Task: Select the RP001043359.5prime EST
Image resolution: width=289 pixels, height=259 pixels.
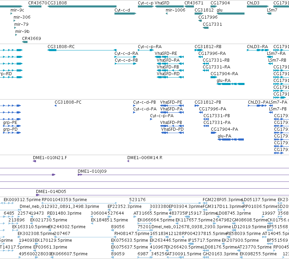Action: pyautogui.click(x=79, y=203)
